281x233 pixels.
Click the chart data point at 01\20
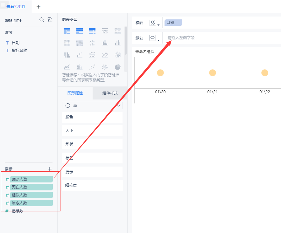(160, 73)
